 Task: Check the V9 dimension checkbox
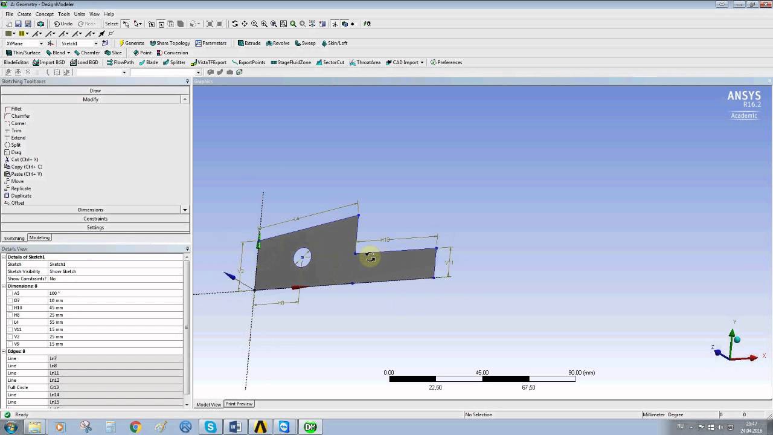[10, 344]
